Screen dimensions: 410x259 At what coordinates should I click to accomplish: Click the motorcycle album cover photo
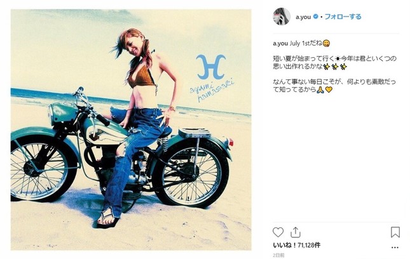coord(131,129)
